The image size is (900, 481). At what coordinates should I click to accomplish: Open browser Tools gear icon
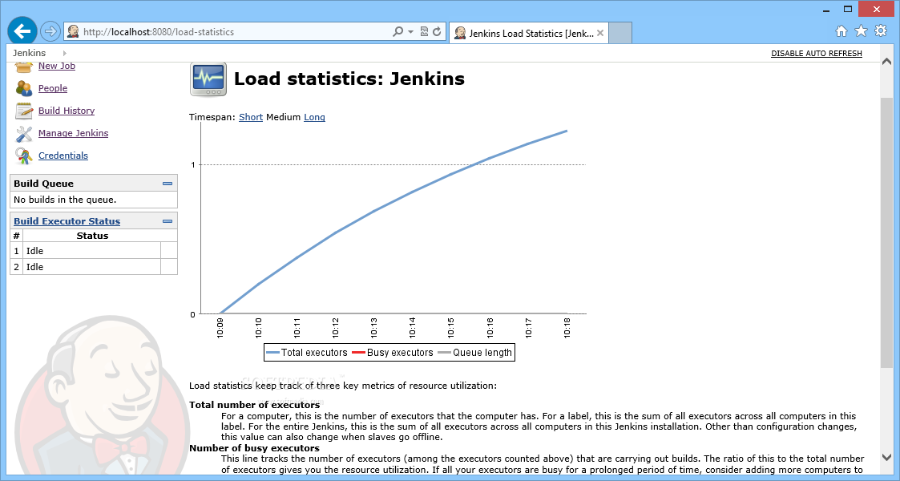(881, 31)
